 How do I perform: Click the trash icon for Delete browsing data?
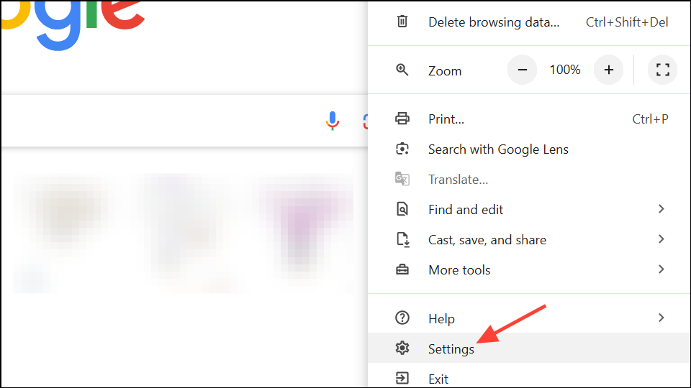(402, 22)
